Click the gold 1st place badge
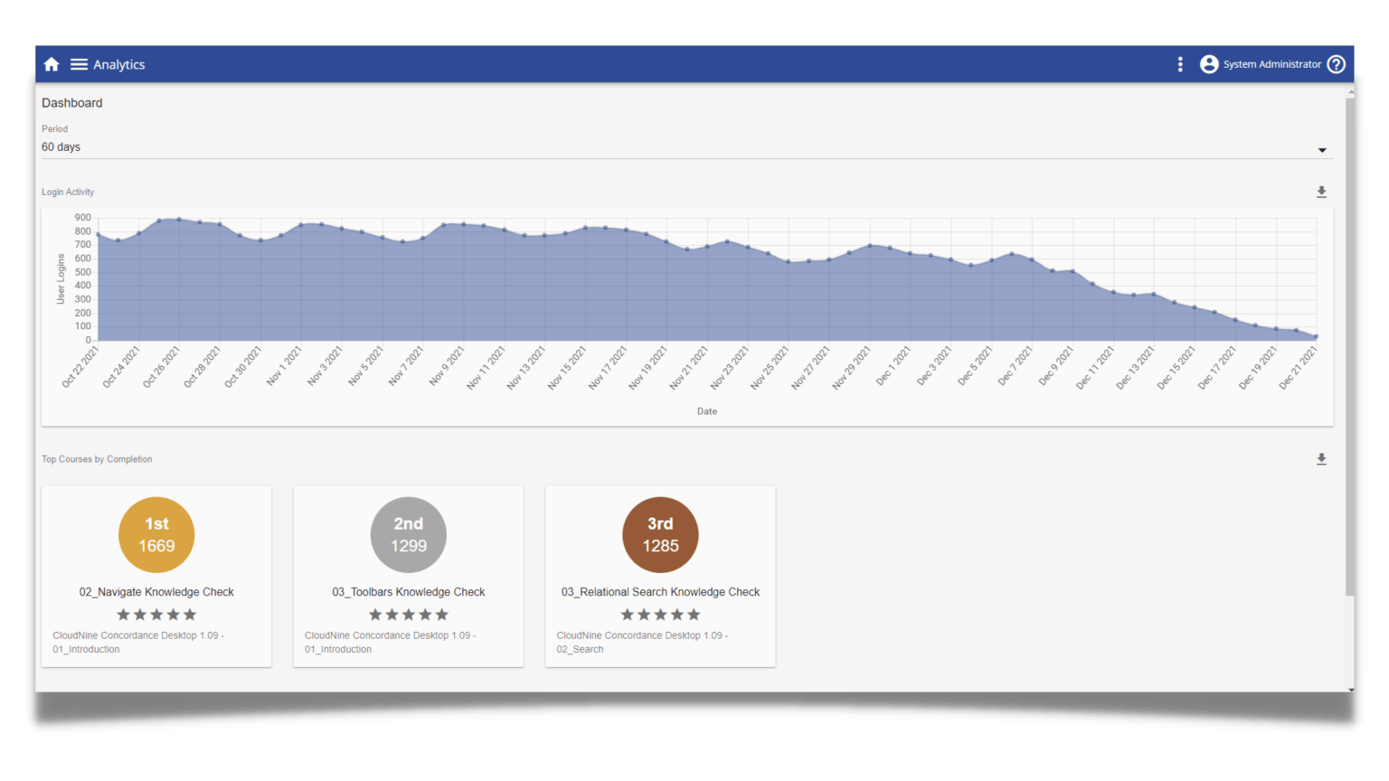1389x781 pixels. [x=156, y=534]
